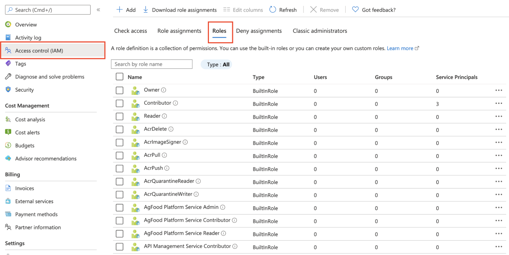Click the Overview sidebar icon

pyautogui.click(x=8, y=24)
